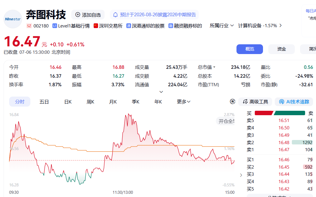
Task: Click the 添加自选 button
Action: (88, 15)
